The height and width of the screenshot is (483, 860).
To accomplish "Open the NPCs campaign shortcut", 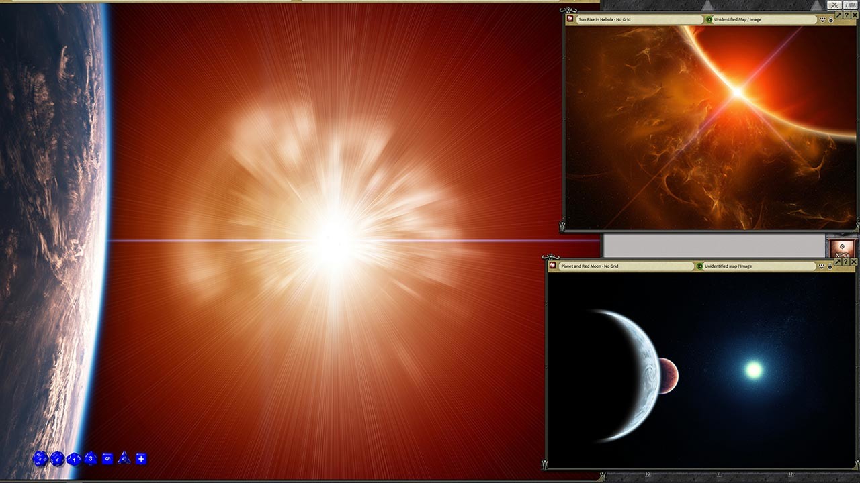I will [842, 250].
